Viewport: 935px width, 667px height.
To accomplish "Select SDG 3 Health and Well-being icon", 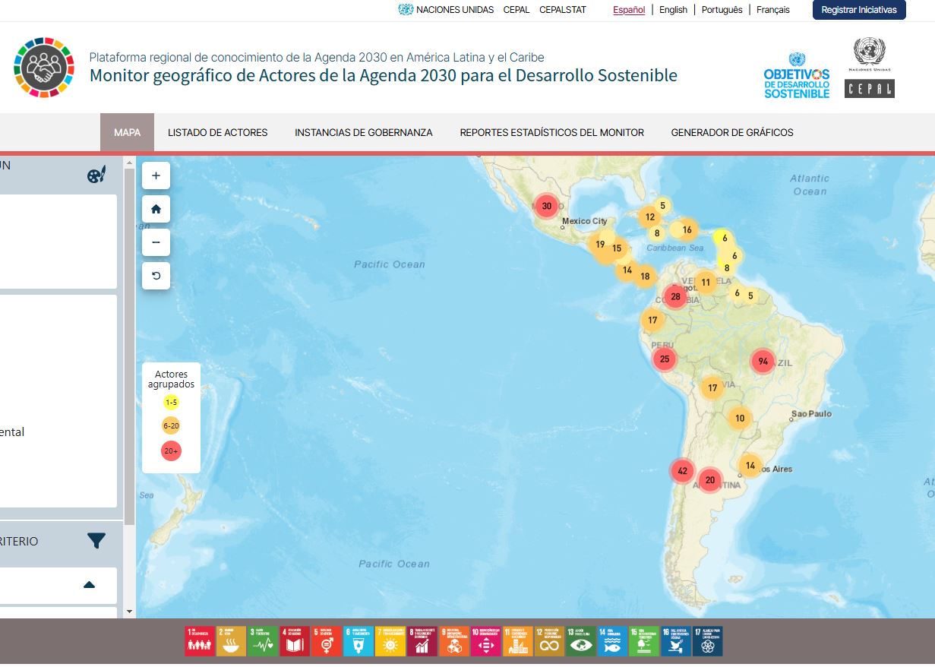I will point(264,641).
